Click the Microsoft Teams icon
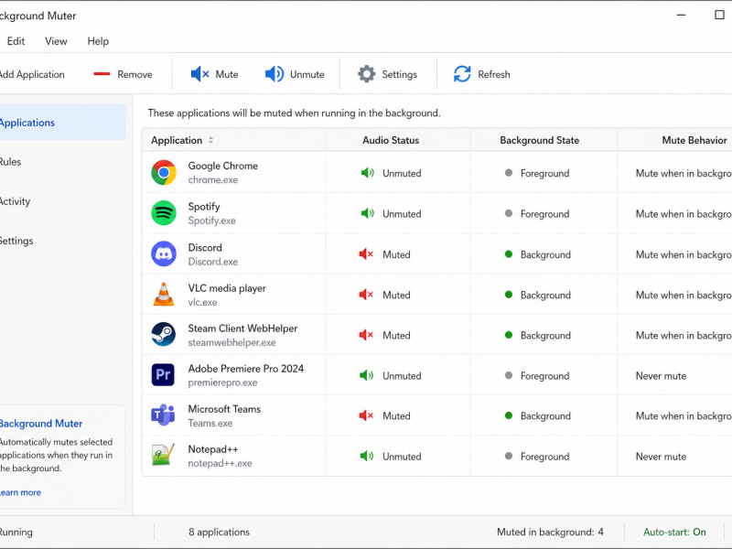732x549 pixels. pos(163,415)
